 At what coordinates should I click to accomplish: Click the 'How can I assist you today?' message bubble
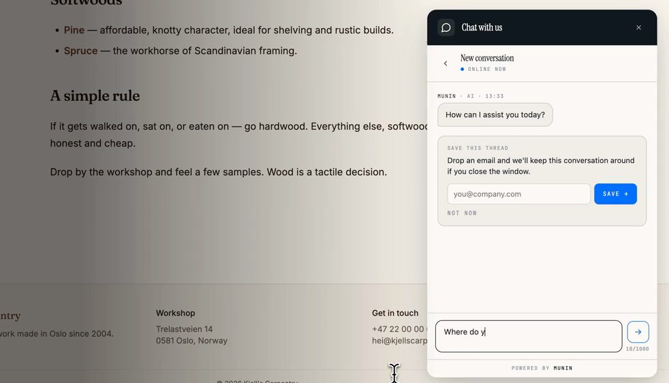click(495, 114)
